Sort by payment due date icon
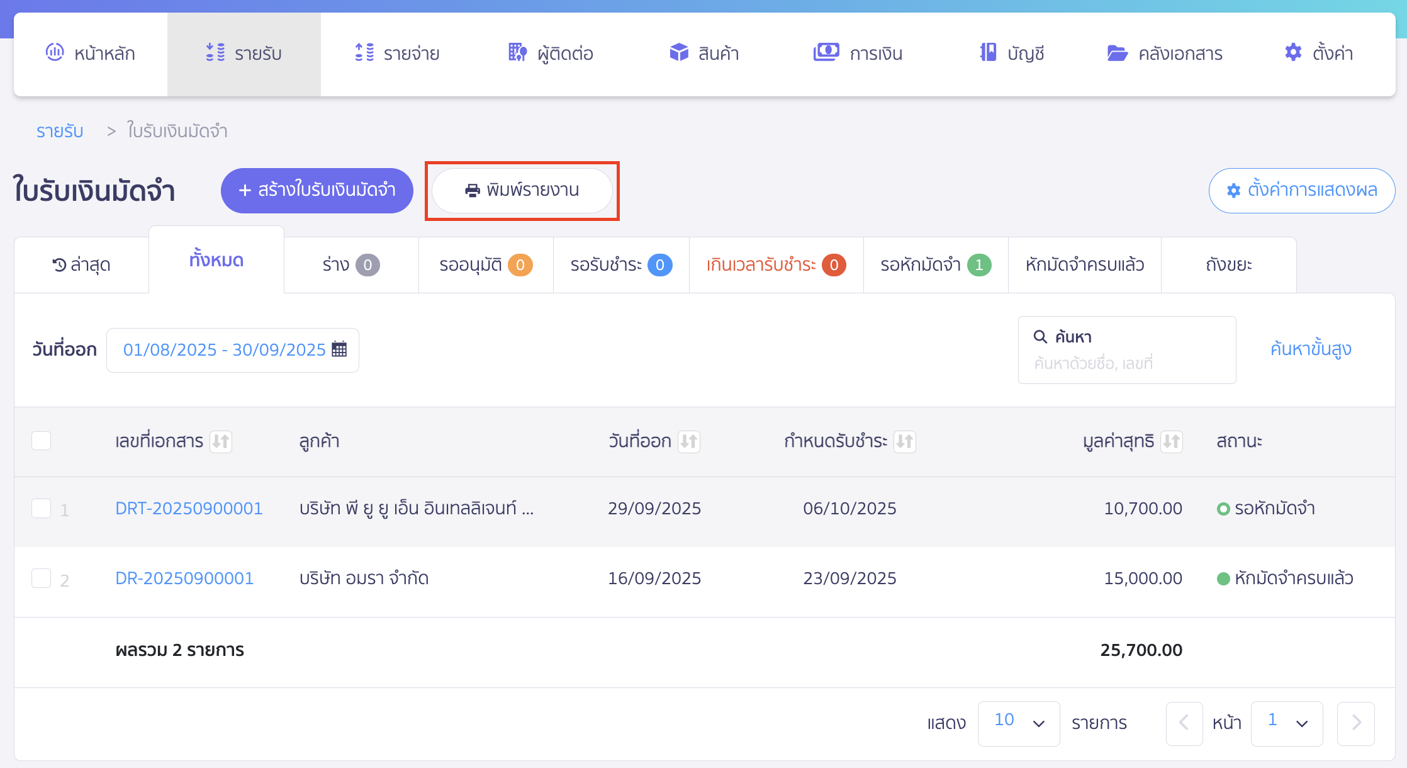The image size is (1407, 768). pos(905,441)
